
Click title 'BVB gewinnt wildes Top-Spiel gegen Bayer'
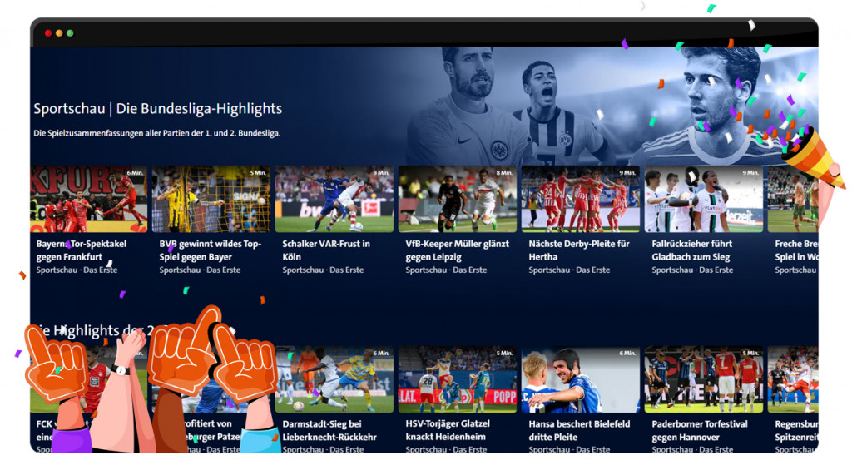211,250
